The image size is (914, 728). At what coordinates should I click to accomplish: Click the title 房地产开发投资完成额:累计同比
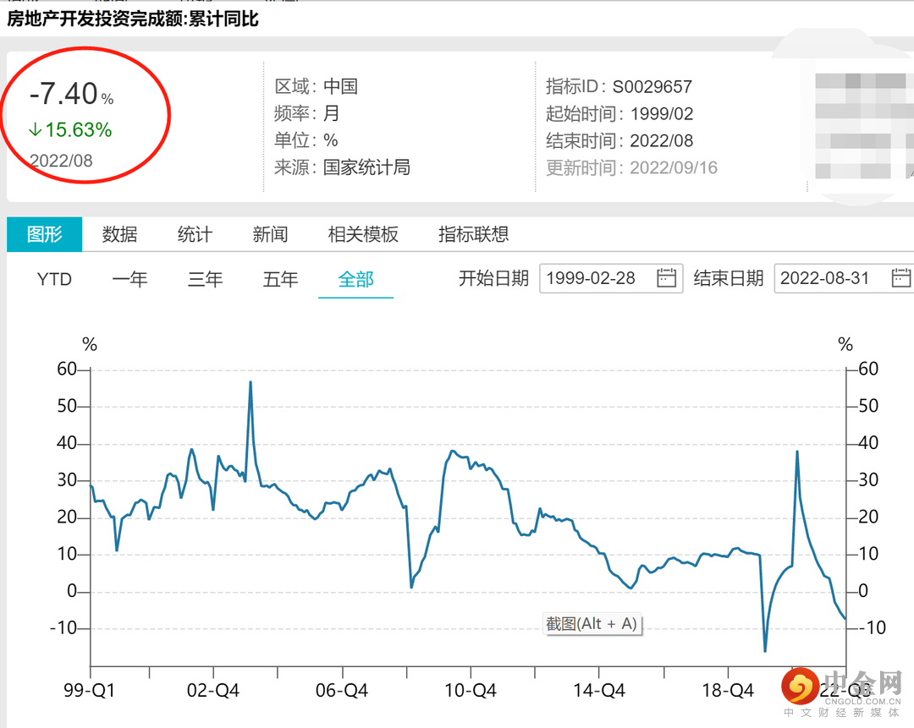pos(132,19)
